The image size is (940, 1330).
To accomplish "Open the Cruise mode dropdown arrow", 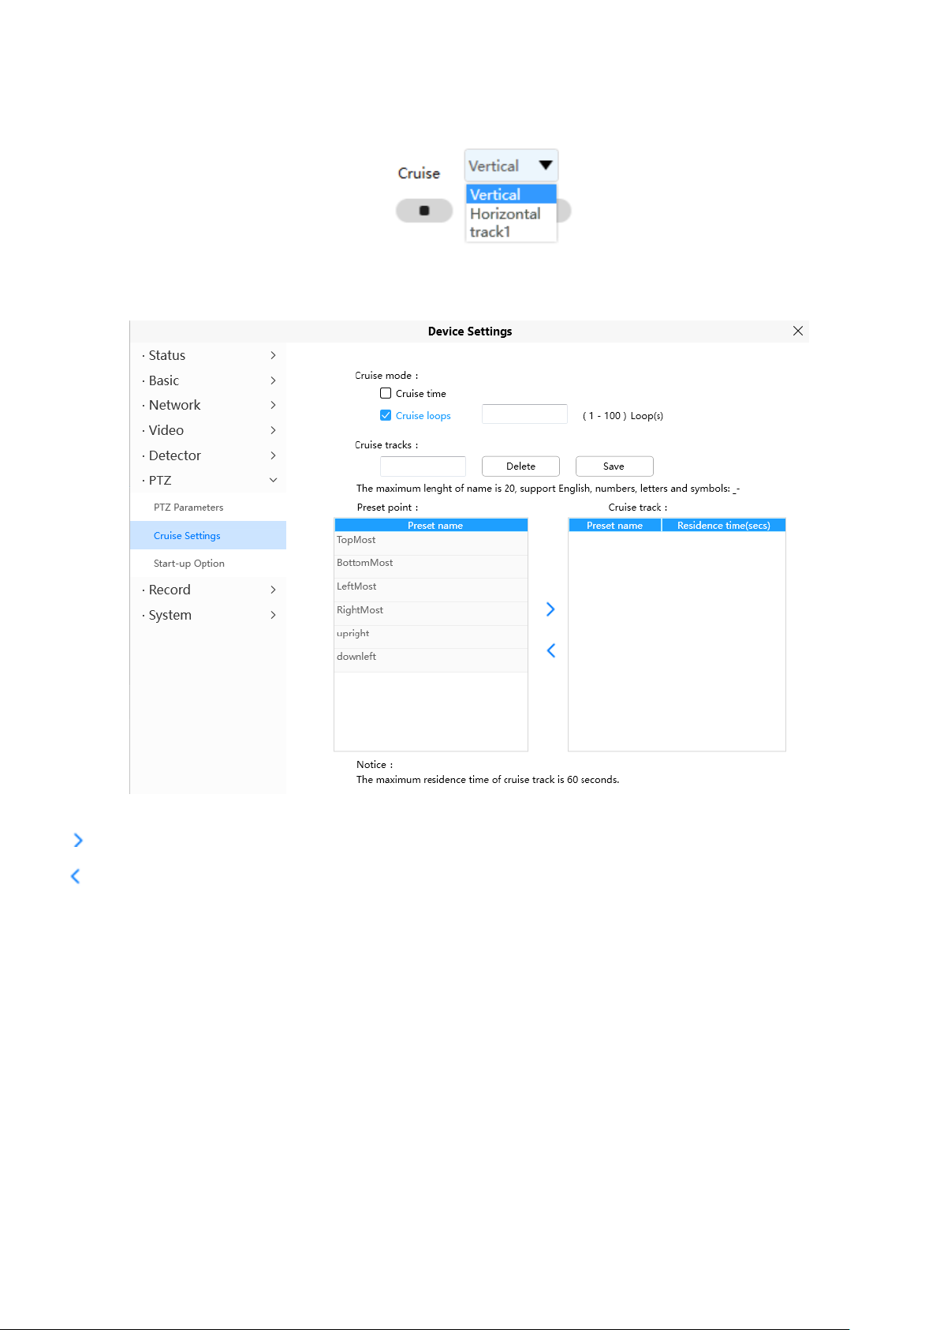I will point(545,166).
